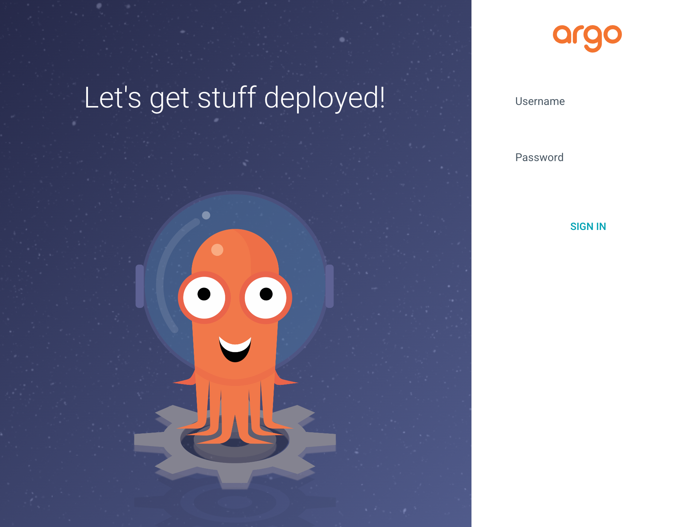Click the Password label text

pyautogui.click(x=539, y=157)
